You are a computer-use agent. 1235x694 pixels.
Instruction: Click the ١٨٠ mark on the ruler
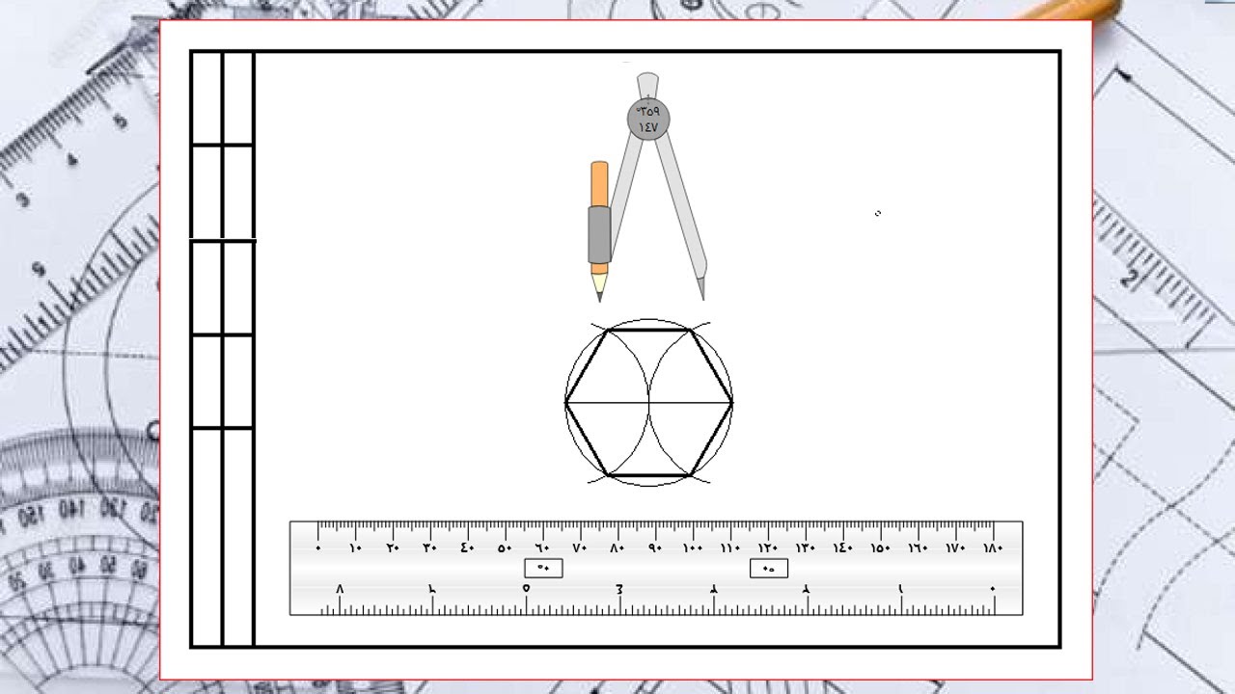[993, 547]
